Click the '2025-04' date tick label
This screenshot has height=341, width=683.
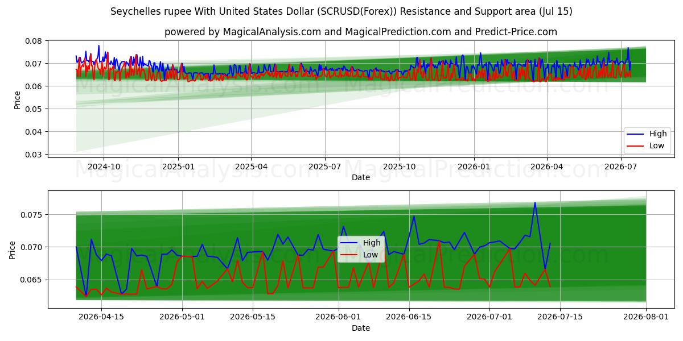251,167
